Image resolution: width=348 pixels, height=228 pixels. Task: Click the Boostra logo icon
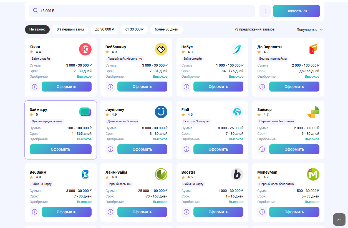pyautogui.click(x=237, y=174)
